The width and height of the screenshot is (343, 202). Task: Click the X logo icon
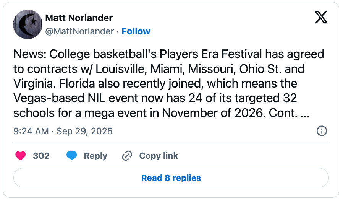(x=321, y=18)
